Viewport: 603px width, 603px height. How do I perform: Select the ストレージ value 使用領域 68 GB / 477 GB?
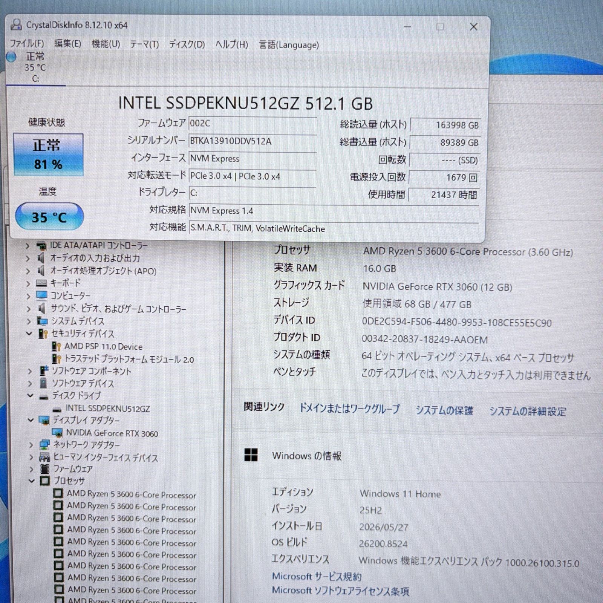pos(417,304)
